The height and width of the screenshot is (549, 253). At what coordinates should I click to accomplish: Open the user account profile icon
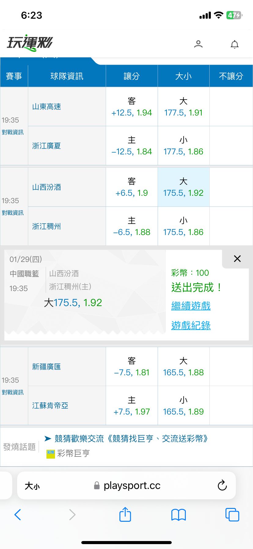(198, 44)
